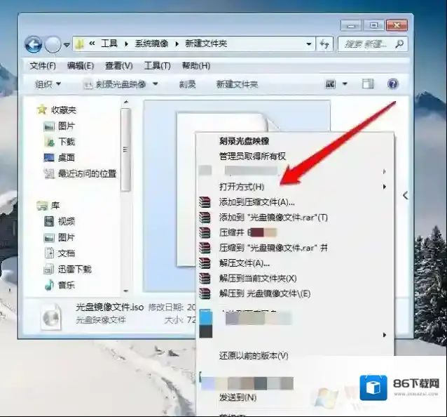The height and width of the screenshot is (417, 447).
Task: Click the magnifier search icon
Action: [x=399, y=44]
